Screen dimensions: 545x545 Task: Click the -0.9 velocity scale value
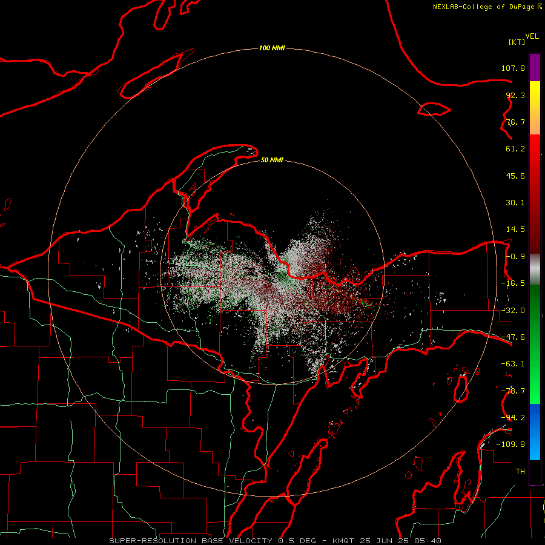click(x=515, y=257)
